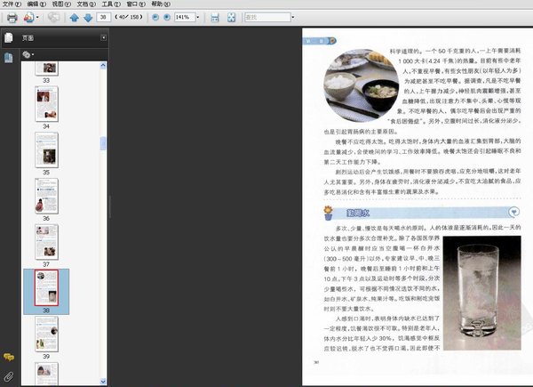Open the Bookmarks panel icon in sidebar
The width and height of the screenshot is (533, 387).
pyautogui.click(x=8, y=57)
